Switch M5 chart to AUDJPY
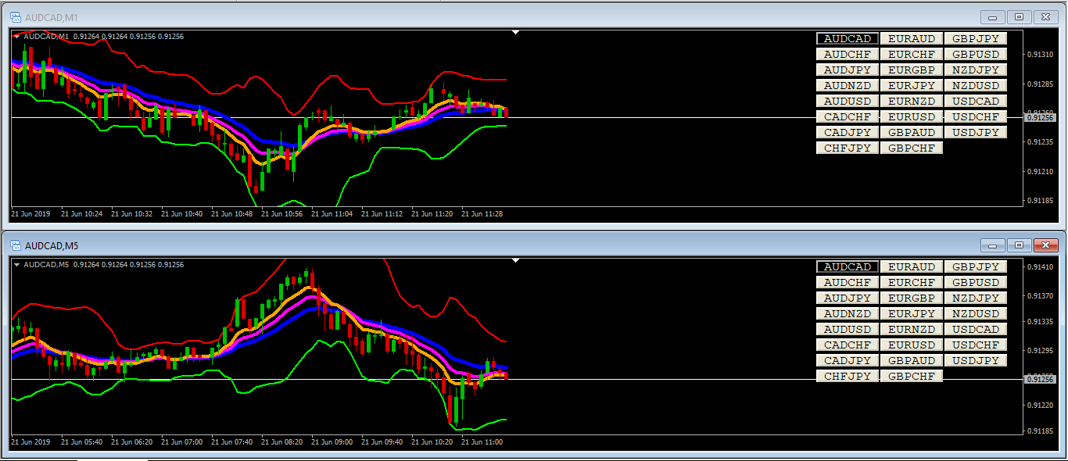 848,298
